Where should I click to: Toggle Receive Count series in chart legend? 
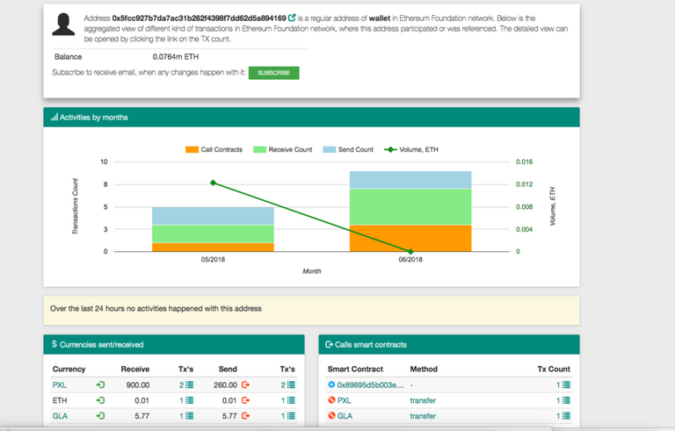point(283,149)
